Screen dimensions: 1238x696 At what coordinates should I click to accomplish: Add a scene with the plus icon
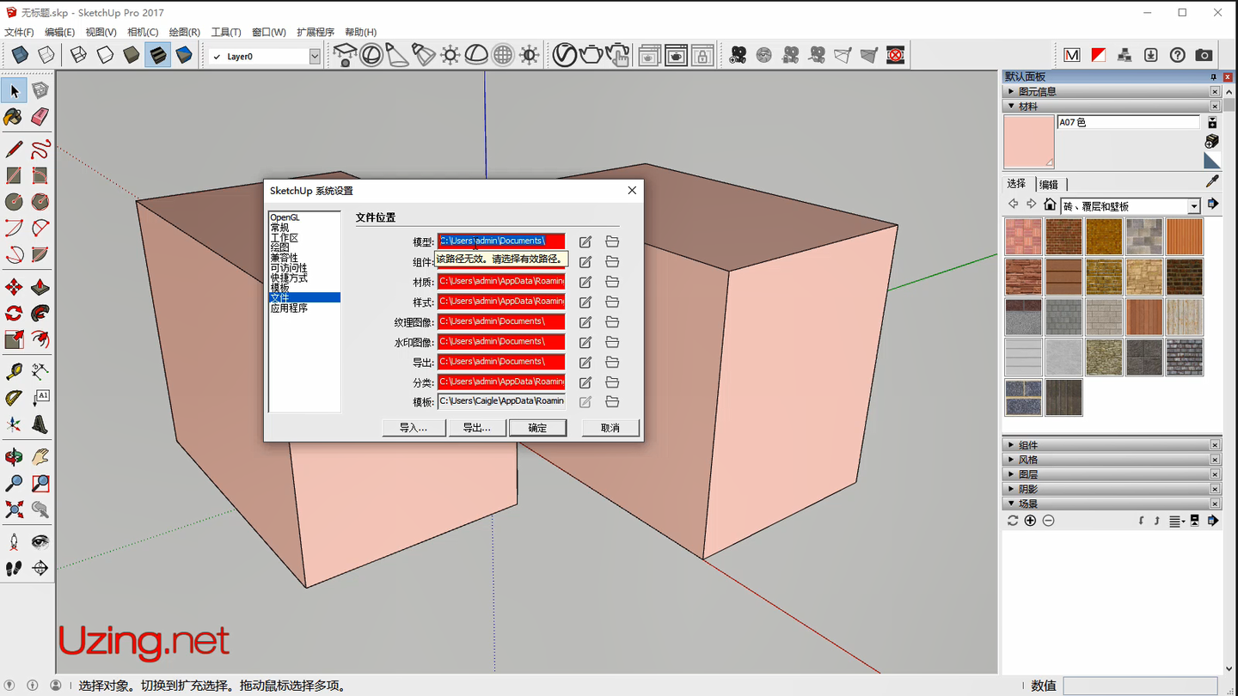click(x=1030, y=521)
